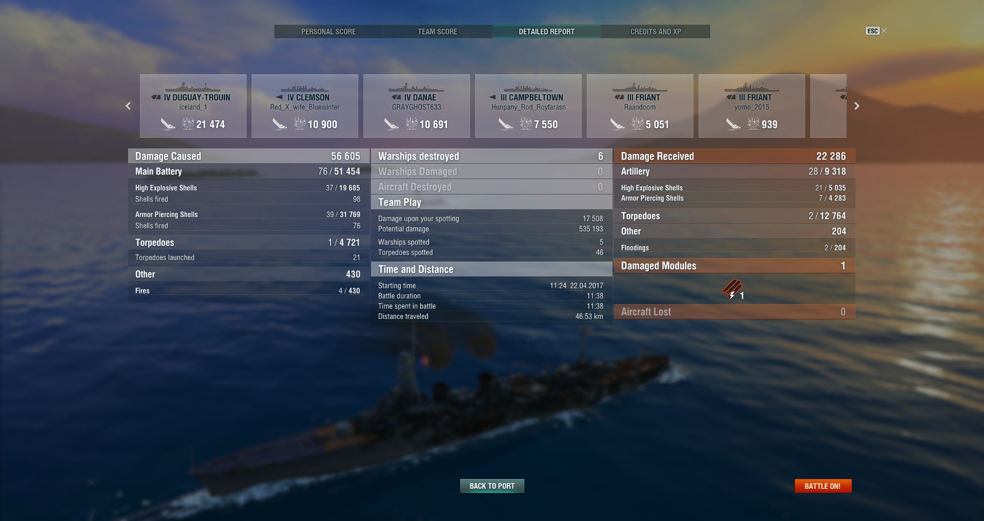Click the Damaged Modules header row

pos(734,266)
